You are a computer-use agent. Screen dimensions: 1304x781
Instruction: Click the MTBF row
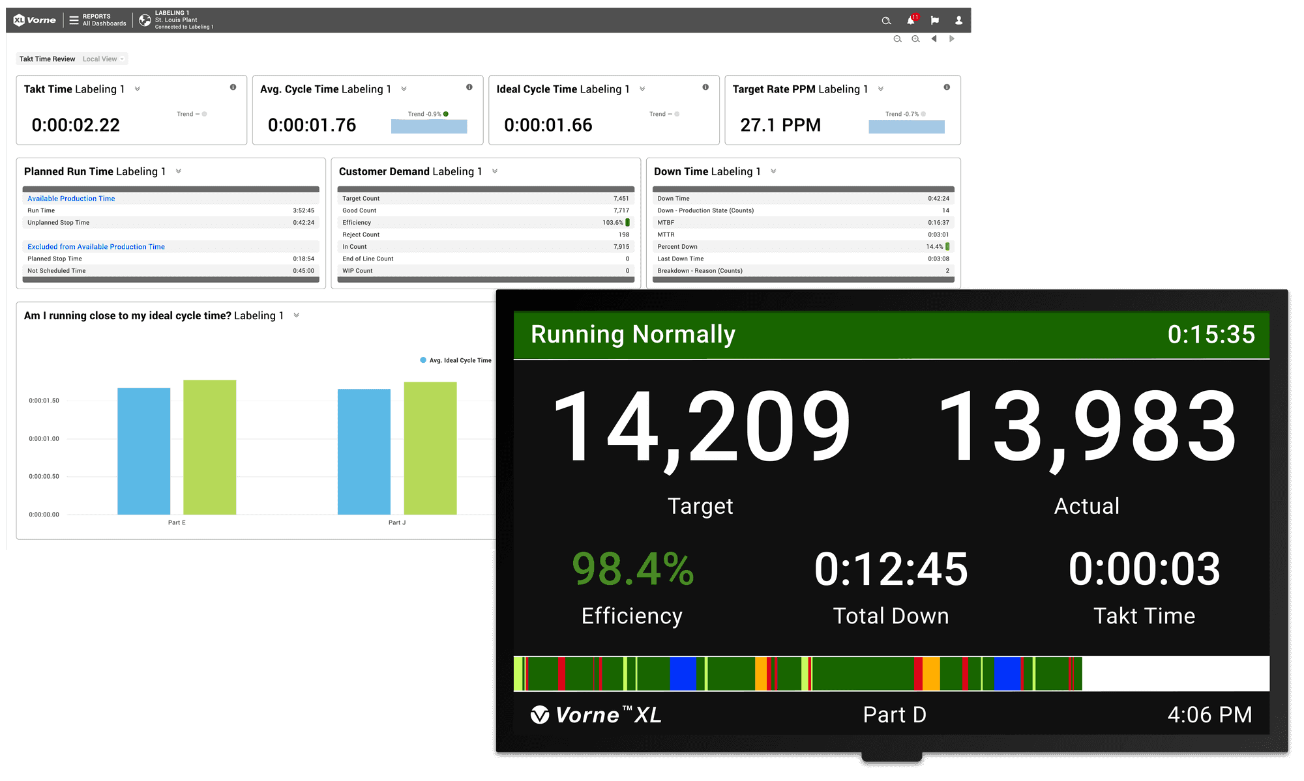click(803, 223)
